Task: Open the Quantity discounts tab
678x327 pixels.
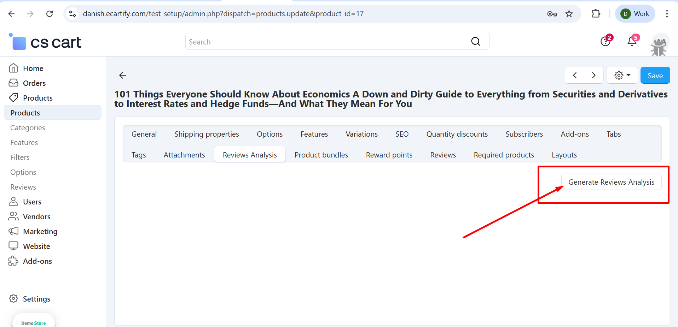Action: (457, 134)
